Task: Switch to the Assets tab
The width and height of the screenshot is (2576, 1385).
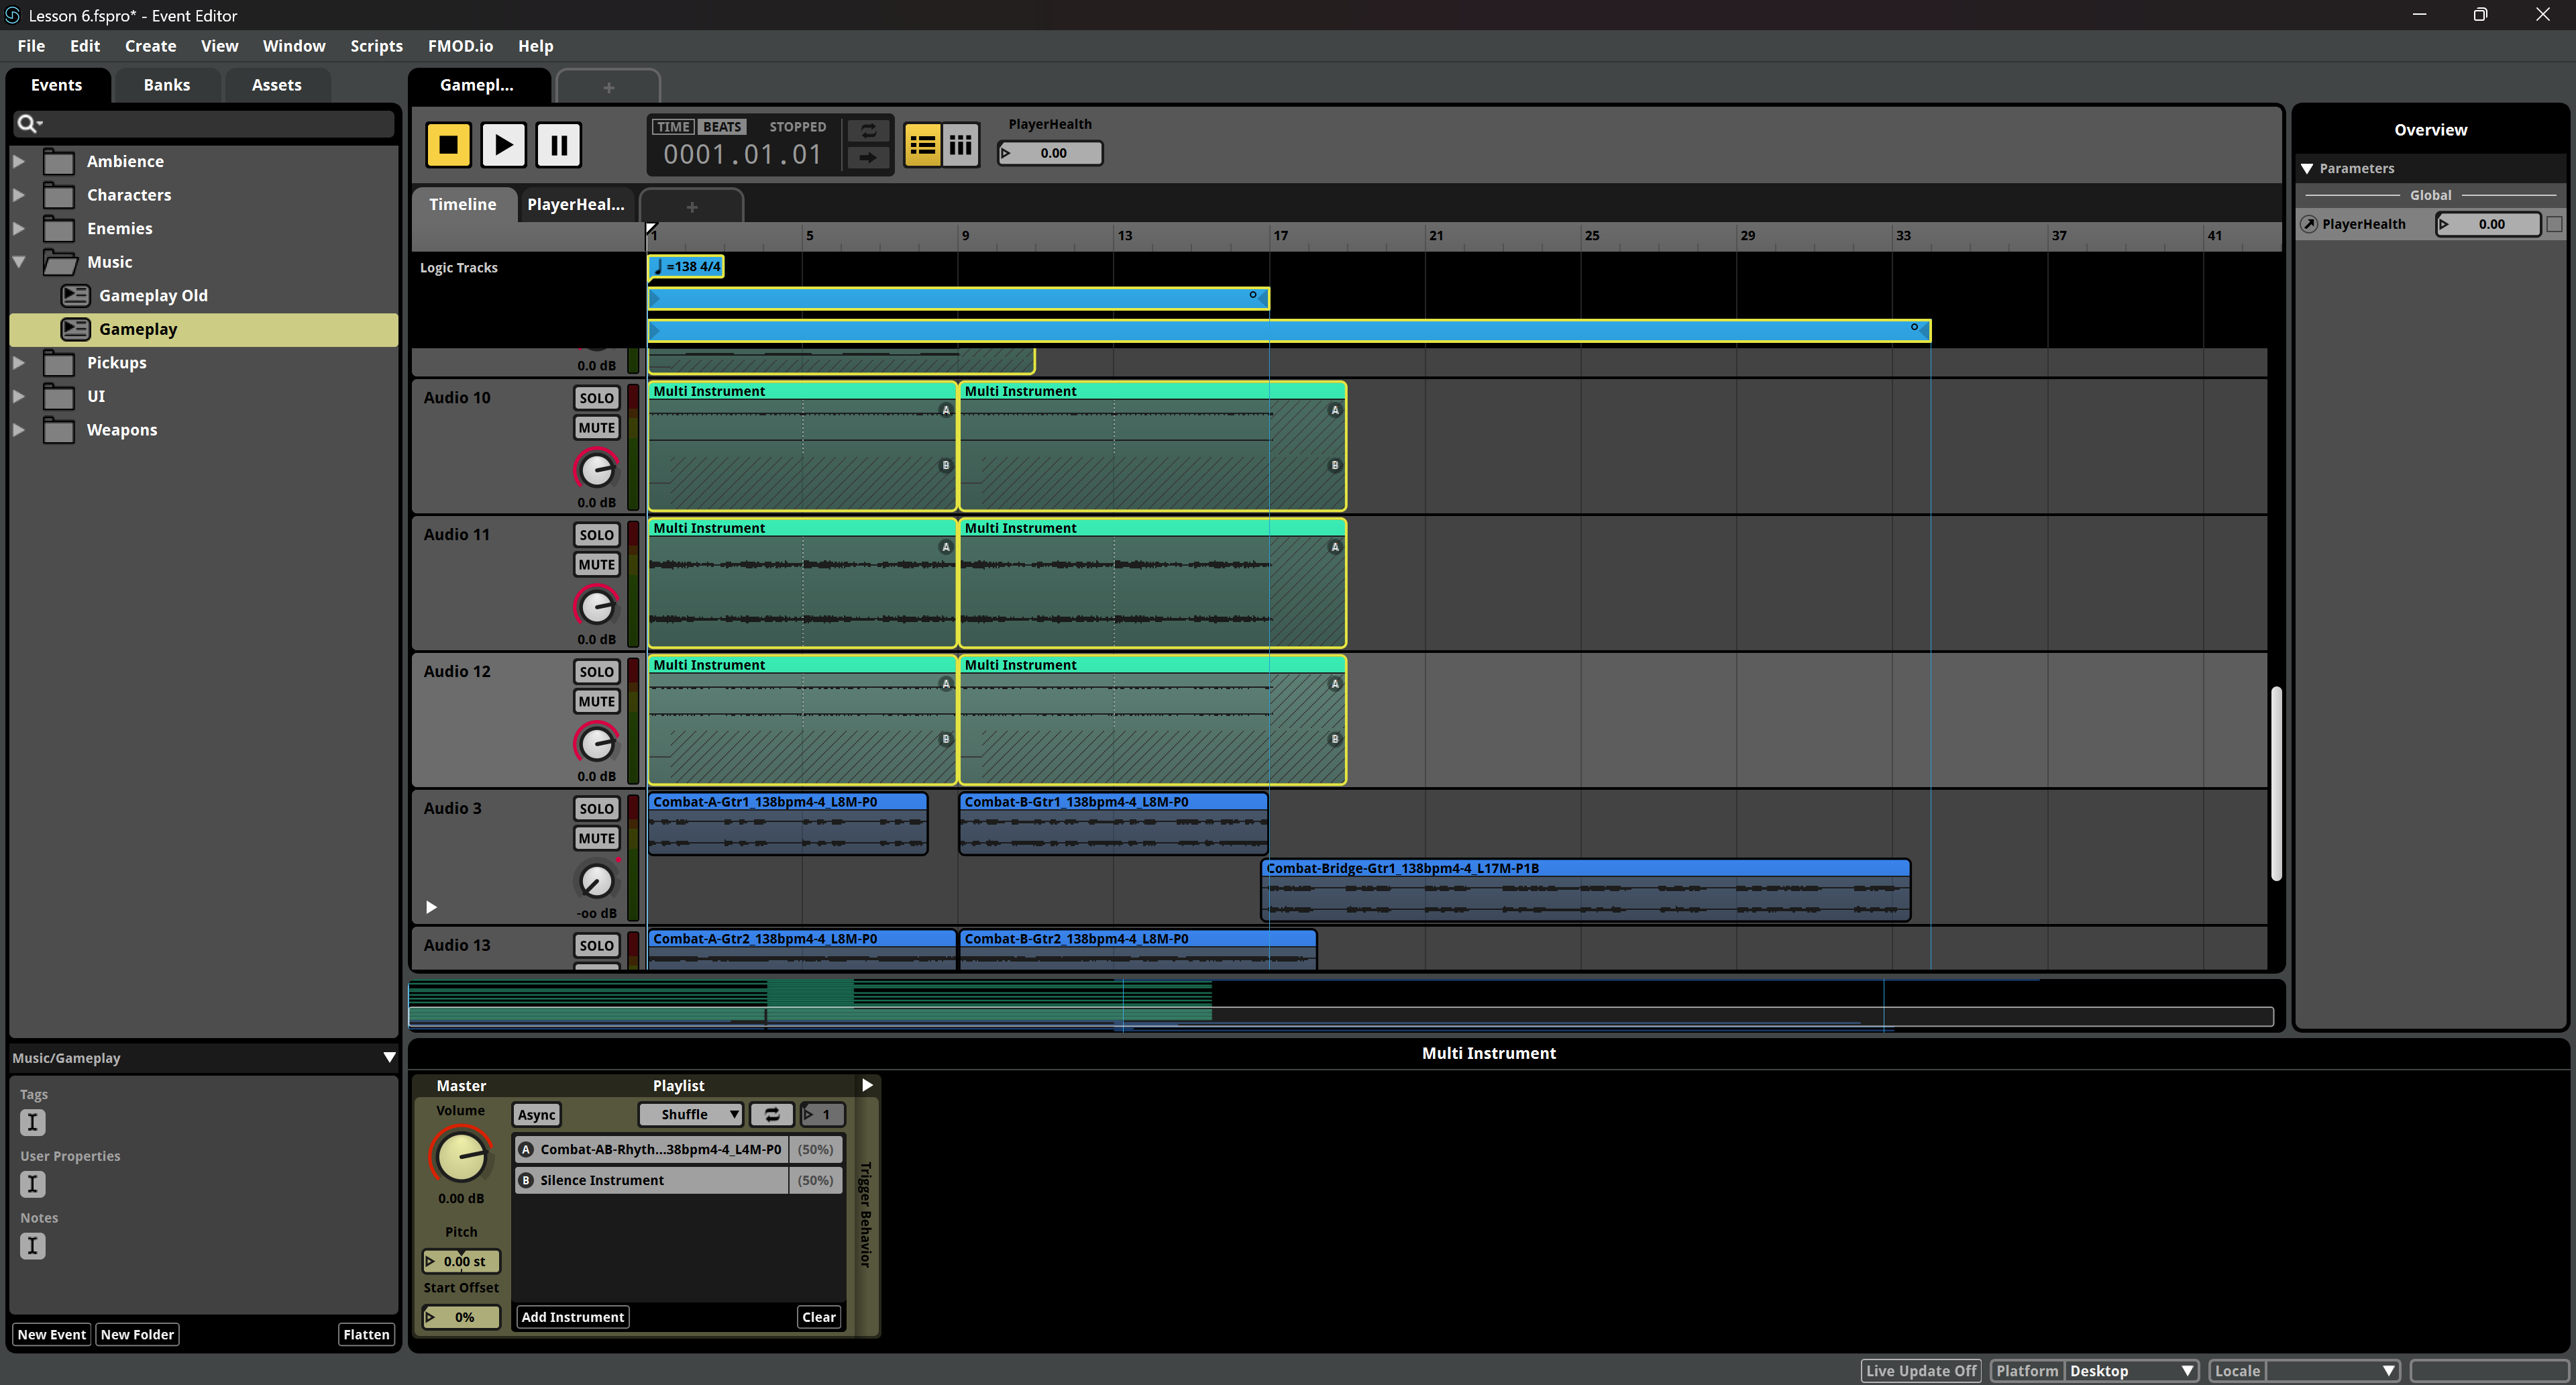Action: point(277,85)
